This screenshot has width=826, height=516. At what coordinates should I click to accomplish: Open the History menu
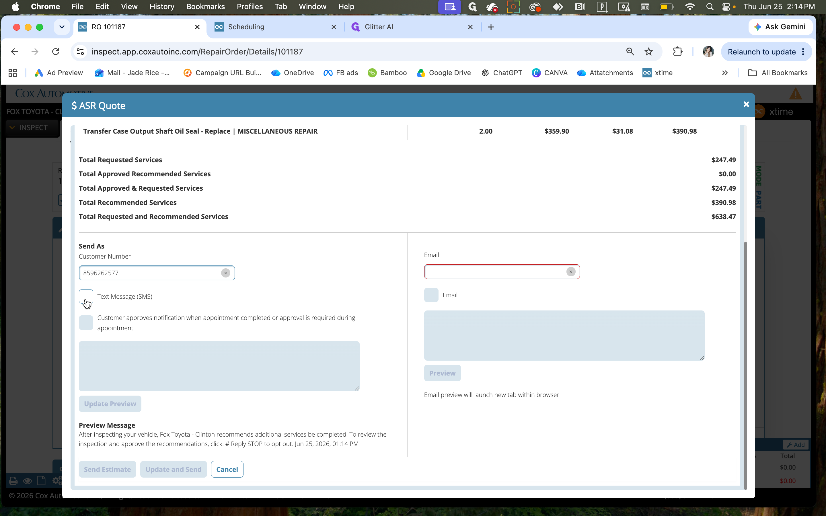pos(162,7)
